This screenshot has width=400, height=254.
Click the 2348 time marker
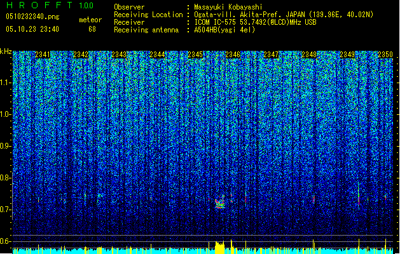click(309, 55)
